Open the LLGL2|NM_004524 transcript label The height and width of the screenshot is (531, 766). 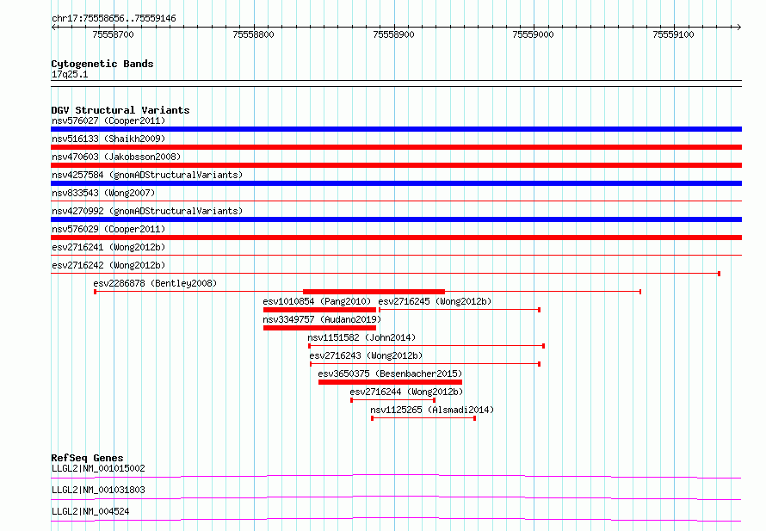[x=90, y=511]
